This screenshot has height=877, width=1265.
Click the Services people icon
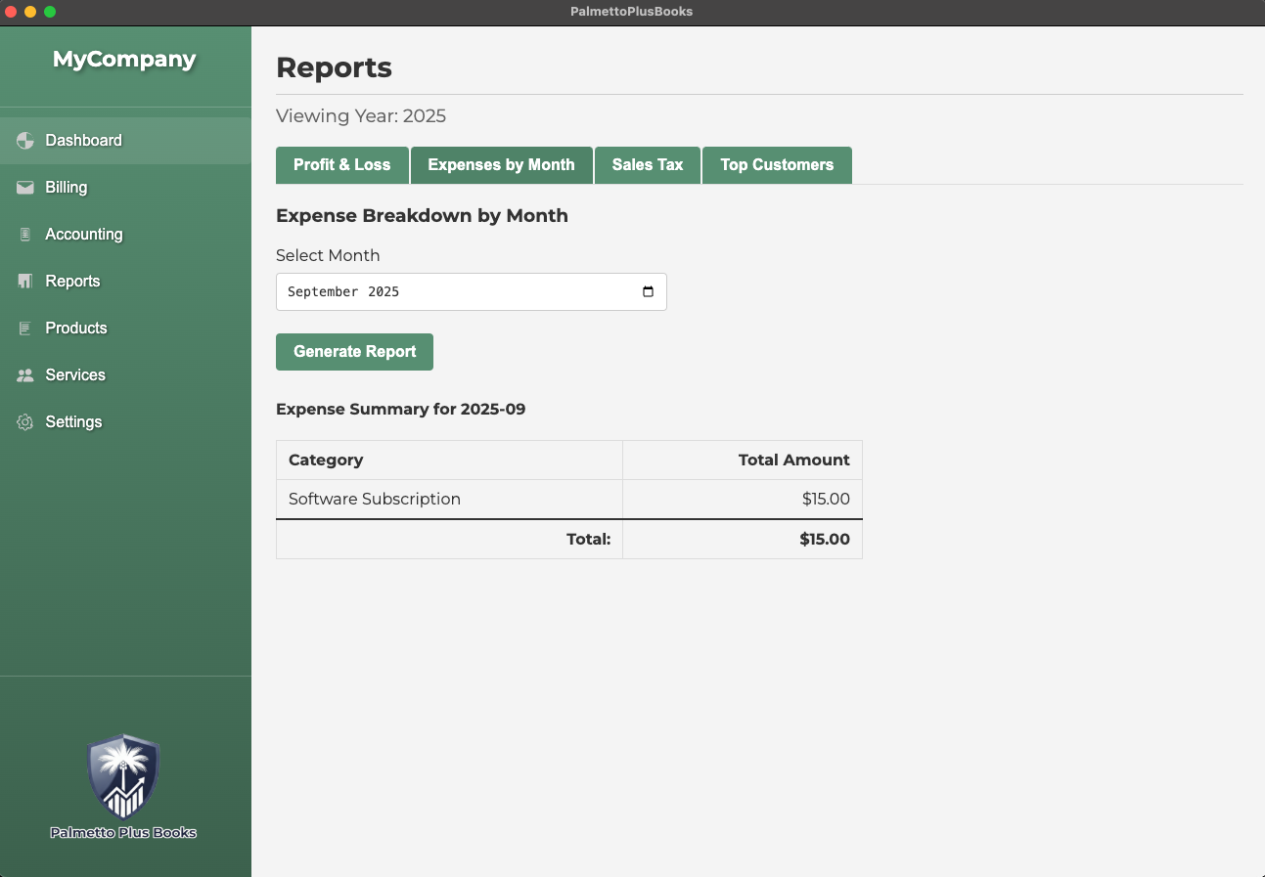25,375
